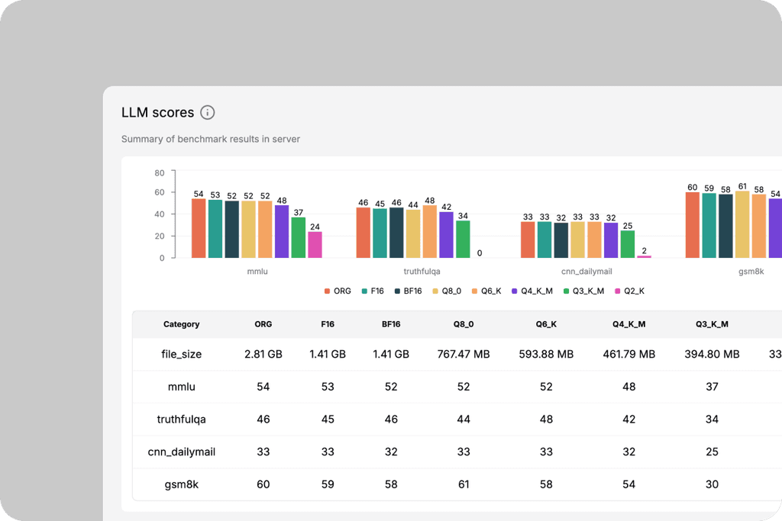
Task: Click the pink Q2_K bar in mmlu group
Action: [315, 245]
